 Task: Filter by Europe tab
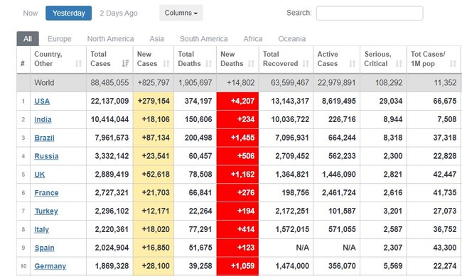point(60,39)
